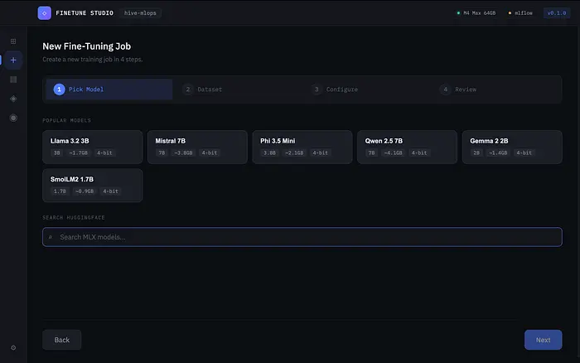Screen dimensions: 580x363
Task: Click the mlflow status indicator
Action: point(520,13)
